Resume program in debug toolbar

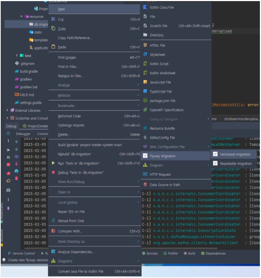[8, 150]
